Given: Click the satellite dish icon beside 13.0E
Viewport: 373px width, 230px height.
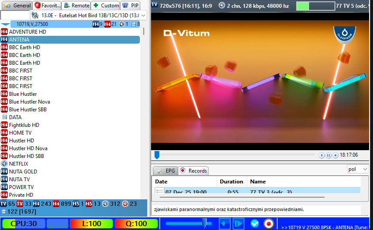Looking at the screenshot, I should (x=35, y=16).
